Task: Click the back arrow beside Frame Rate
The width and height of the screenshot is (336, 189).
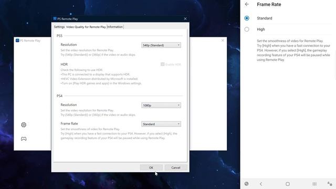Action: pos(247,4)
